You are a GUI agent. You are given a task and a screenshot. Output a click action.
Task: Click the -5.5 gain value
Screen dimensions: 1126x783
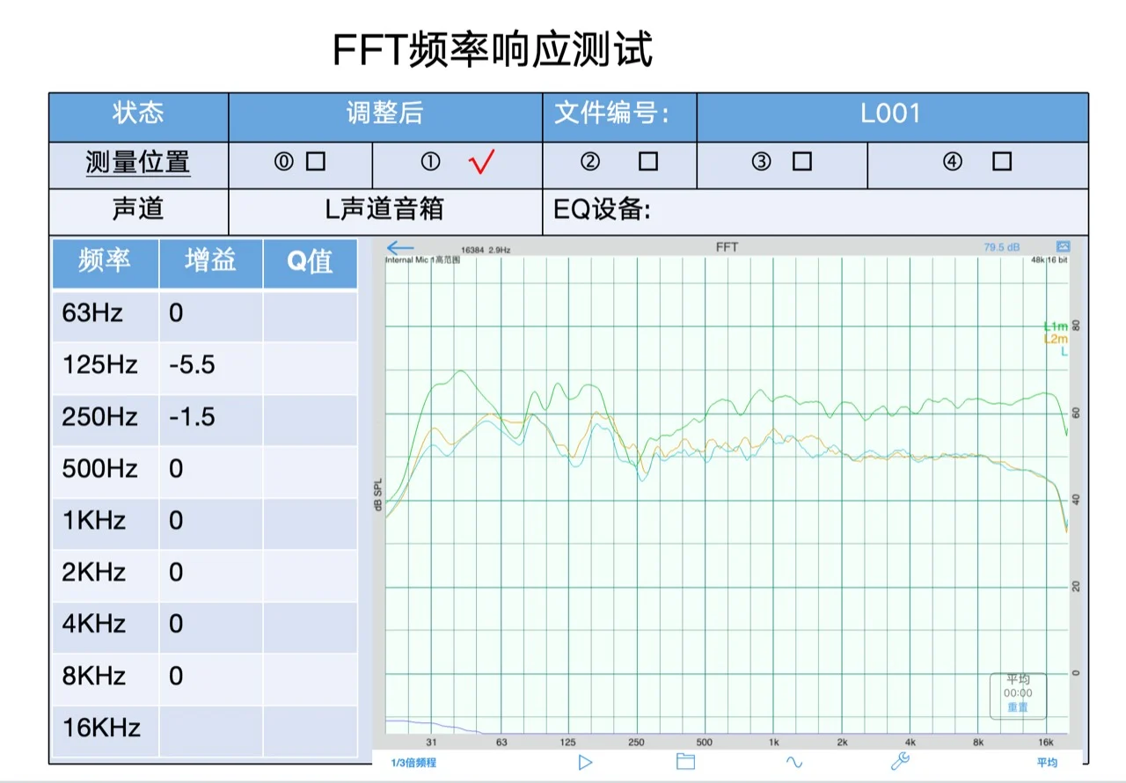[x=192, y=365]
